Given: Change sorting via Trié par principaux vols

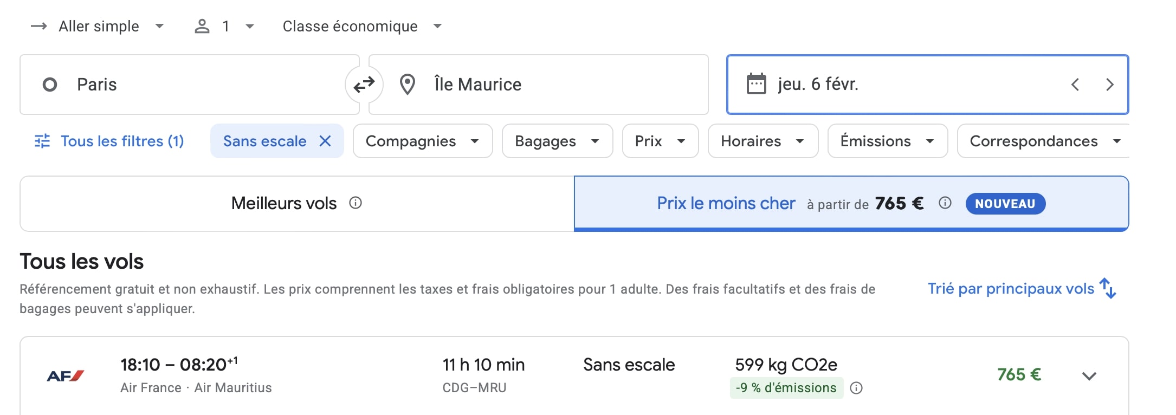Looking at the screenshot, I should click(1022, 289).
